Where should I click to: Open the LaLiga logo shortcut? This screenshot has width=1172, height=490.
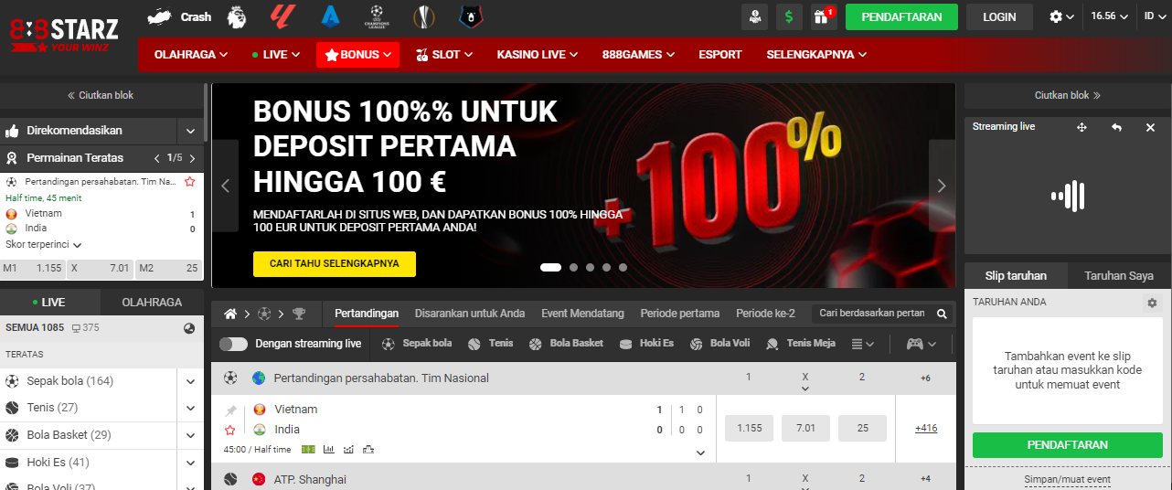pyautogui.click(x=282, y=16)
